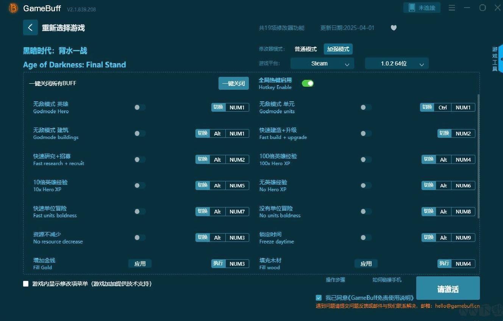Screen dimensions: 503x321
Task: Click NUM4 hotkey for 100x Hero XP
Action: point(463,159)
